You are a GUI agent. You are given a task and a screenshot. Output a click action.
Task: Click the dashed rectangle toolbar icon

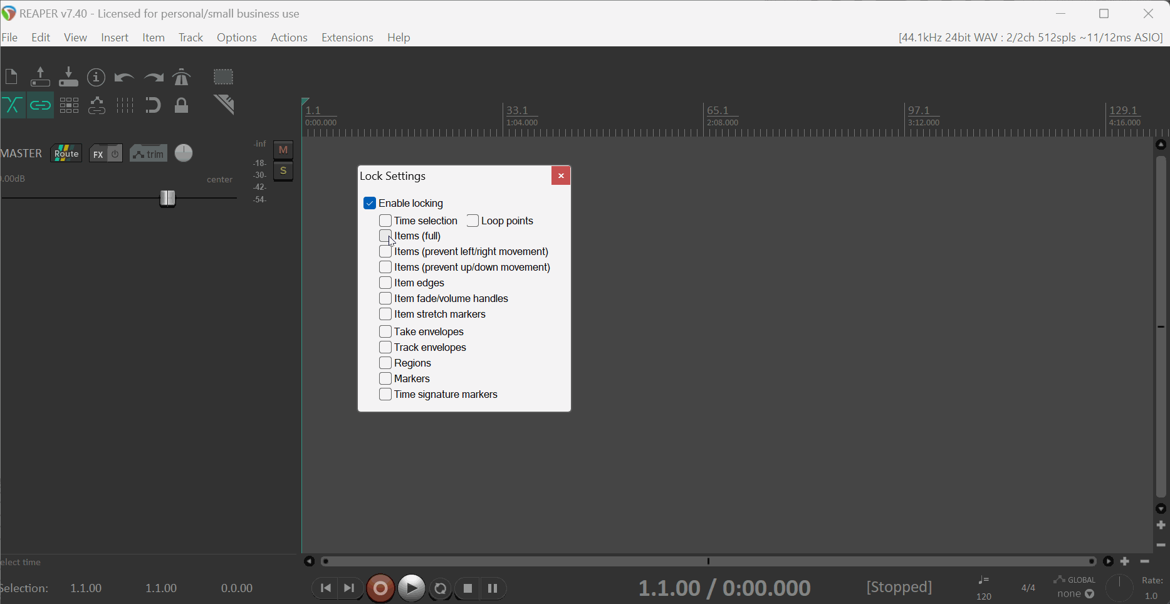point(223,76)
